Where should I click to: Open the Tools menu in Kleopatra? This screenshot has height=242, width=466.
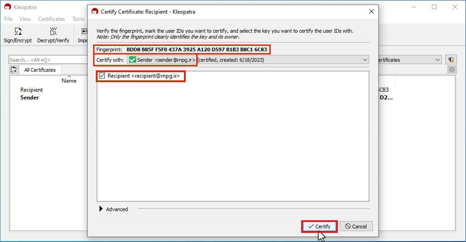click(x=78, y=19)
